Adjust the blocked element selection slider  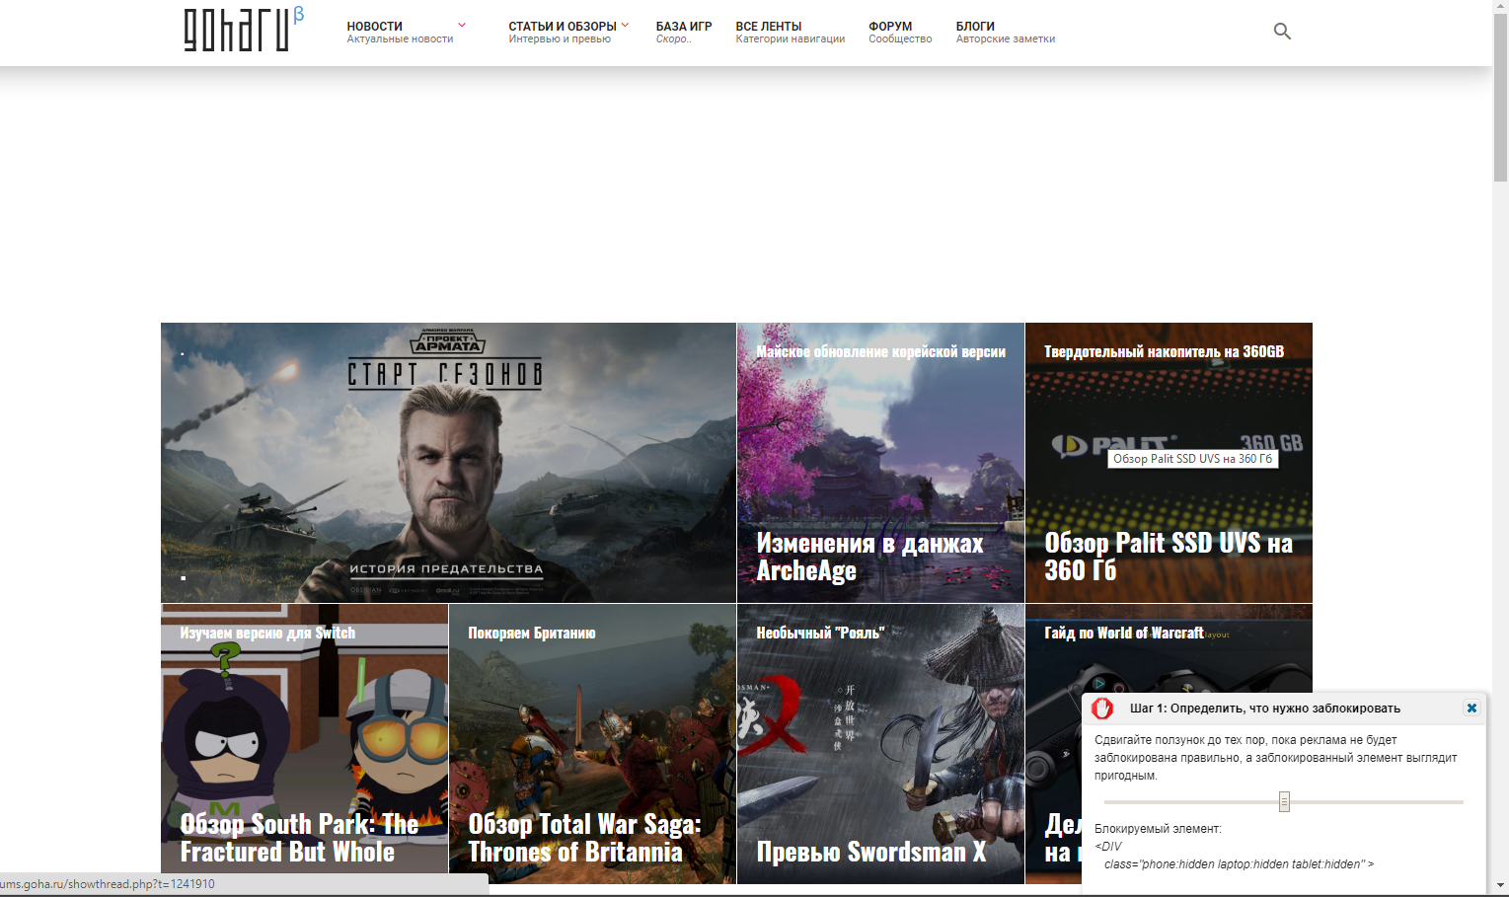1284,801
